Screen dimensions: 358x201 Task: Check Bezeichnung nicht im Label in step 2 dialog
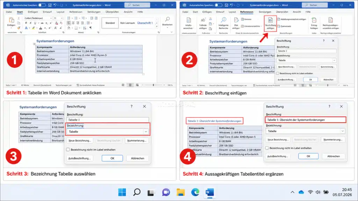pos(278,73)
